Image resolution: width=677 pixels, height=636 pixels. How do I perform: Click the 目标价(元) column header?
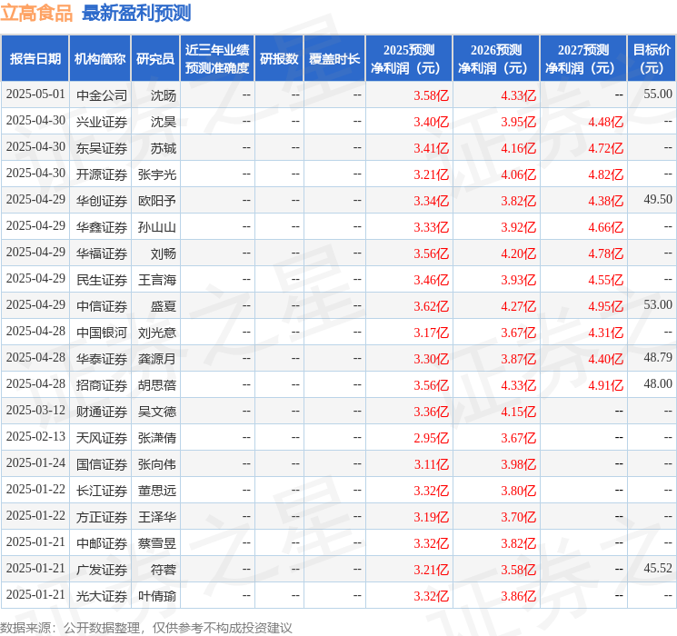(x=652, y=59)
